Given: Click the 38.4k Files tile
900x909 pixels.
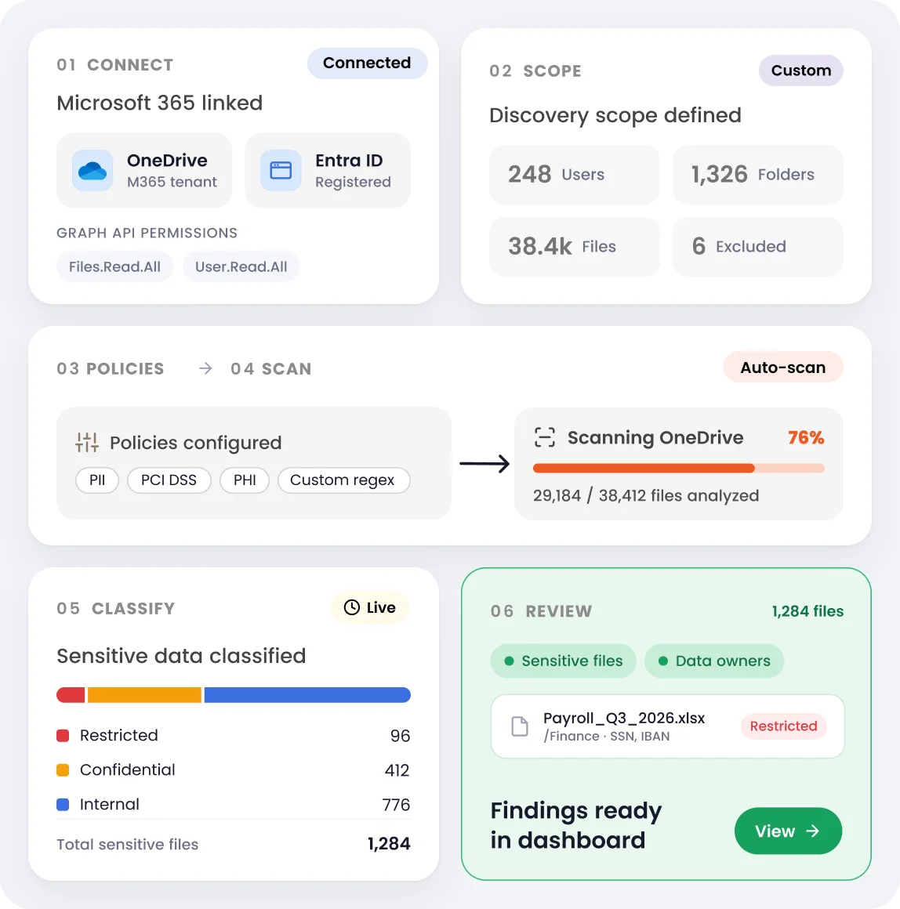Looking at the screenshot, I should point(574,247).
